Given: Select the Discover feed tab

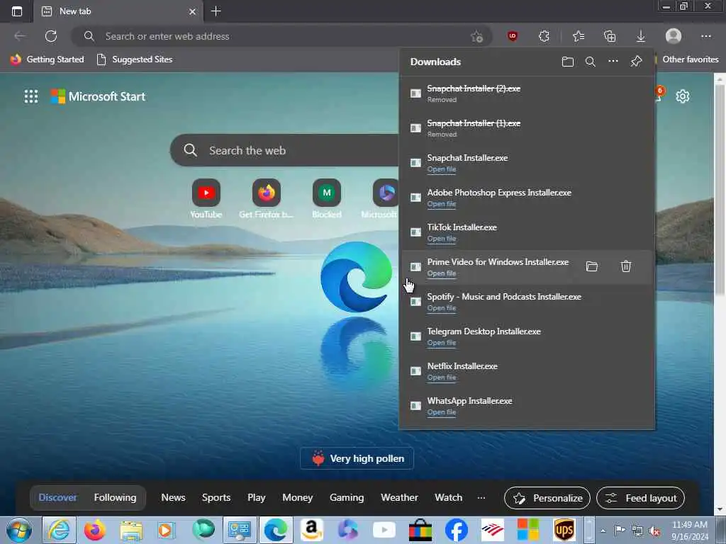Looking at the screenshot, I should (57, 498).
